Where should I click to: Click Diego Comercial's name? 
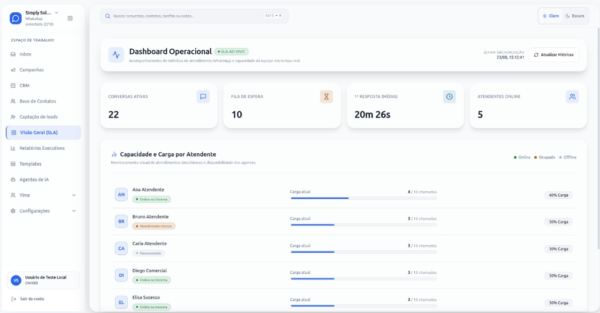(149, 270)
